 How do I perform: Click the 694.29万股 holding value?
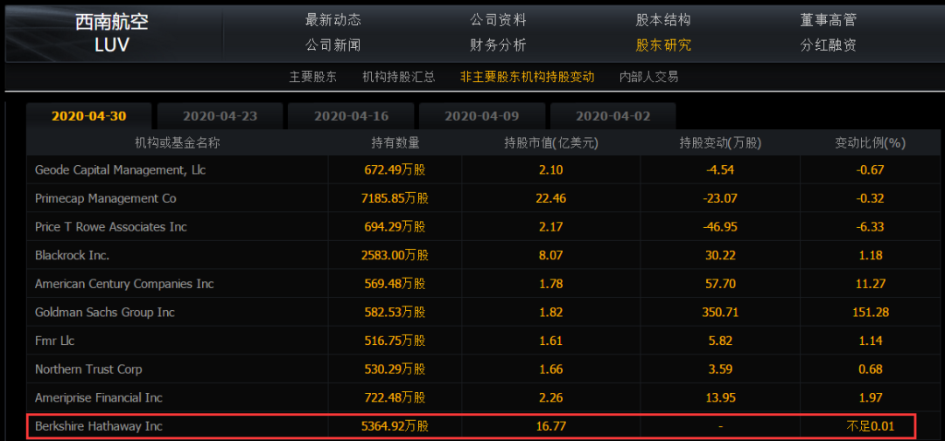click(395, 227)
